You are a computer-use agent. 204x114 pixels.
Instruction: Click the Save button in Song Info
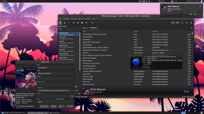click(x=62, y=106)
